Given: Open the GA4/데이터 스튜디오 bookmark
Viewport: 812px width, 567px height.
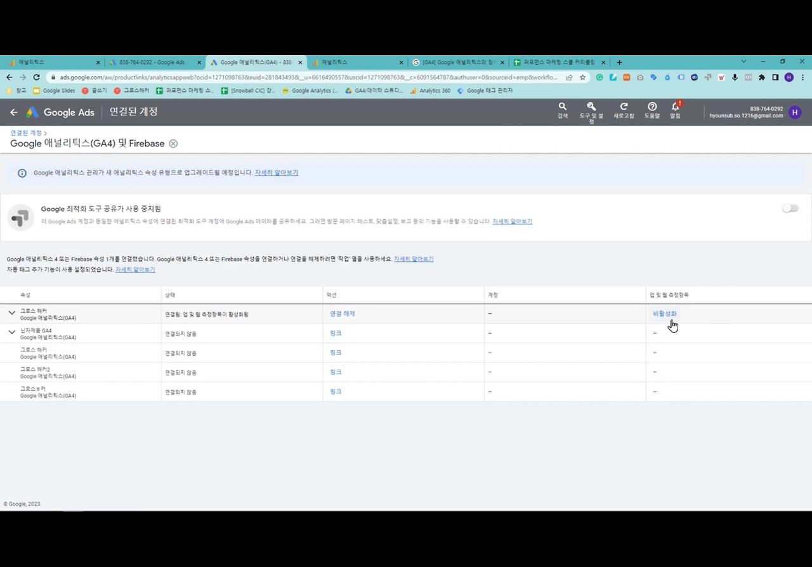Looking at the screenshot, I should coord(374,91).
